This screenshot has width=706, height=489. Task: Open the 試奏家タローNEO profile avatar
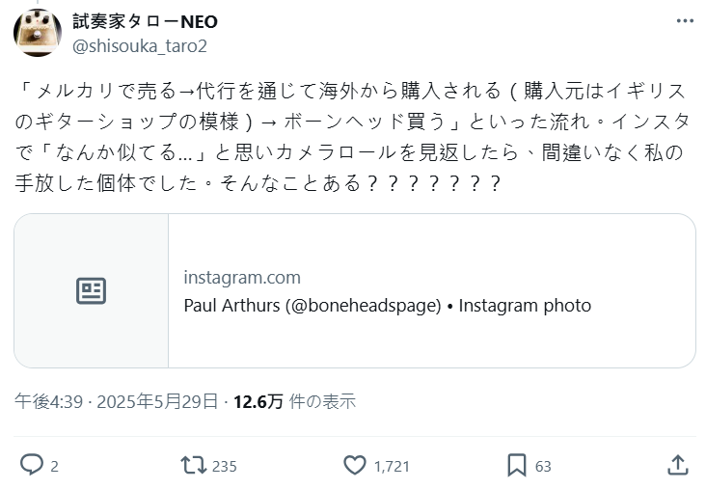(38, 33)
